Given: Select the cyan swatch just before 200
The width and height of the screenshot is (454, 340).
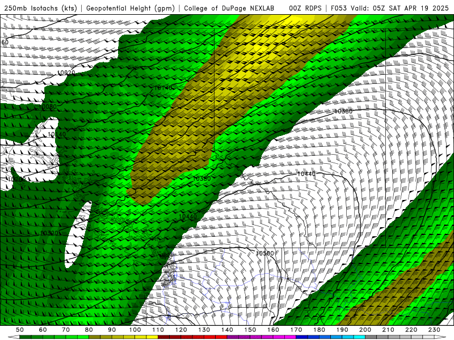Looking at the screenshot, I should click(x=360, y=337).
